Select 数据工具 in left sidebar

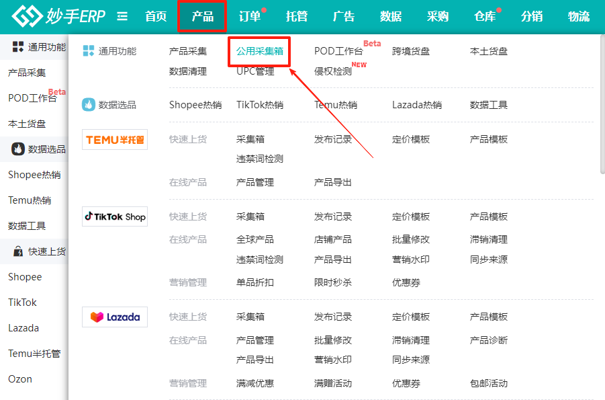[x=27, y=226]
